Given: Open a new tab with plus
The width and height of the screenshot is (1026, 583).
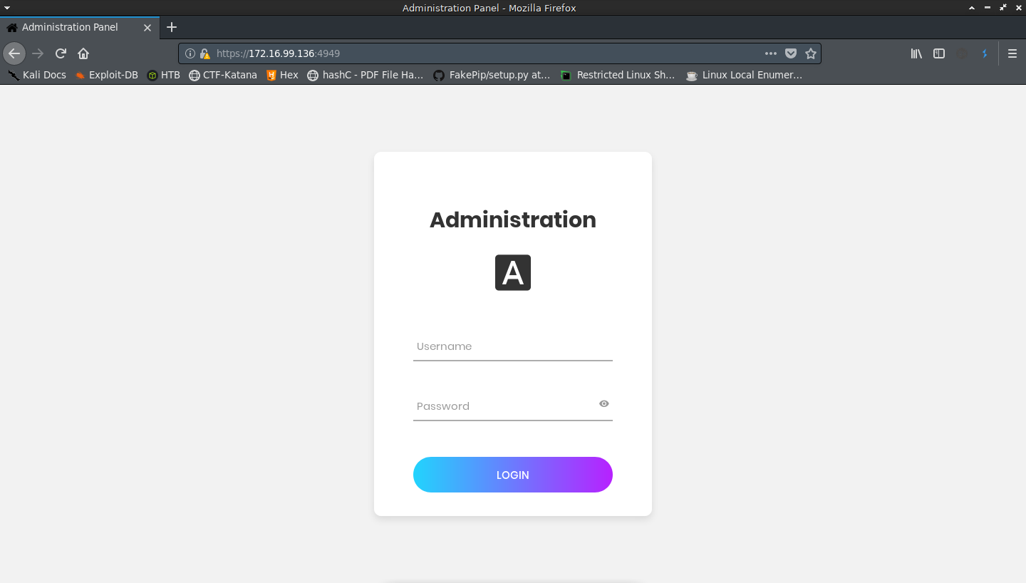Looking at the screenshot, I should click(171, 27).
